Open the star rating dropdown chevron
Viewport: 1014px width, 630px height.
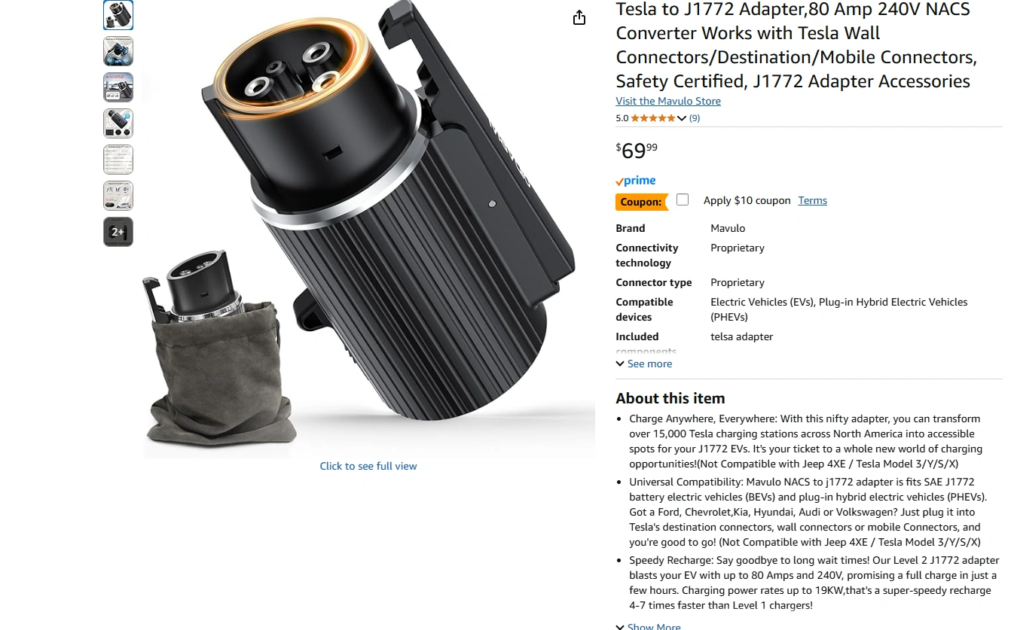click(x=682, y=118)
